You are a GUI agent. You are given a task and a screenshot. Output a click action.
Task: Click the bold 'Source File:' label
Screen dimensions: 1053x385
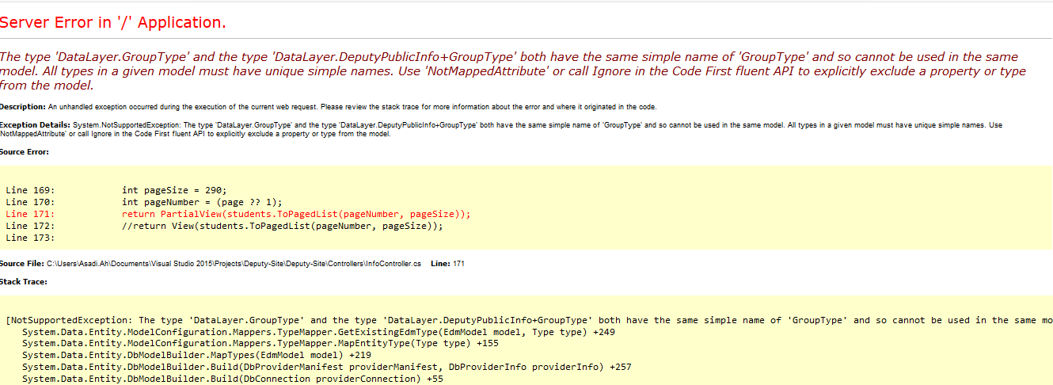click(x=22, y=263)
